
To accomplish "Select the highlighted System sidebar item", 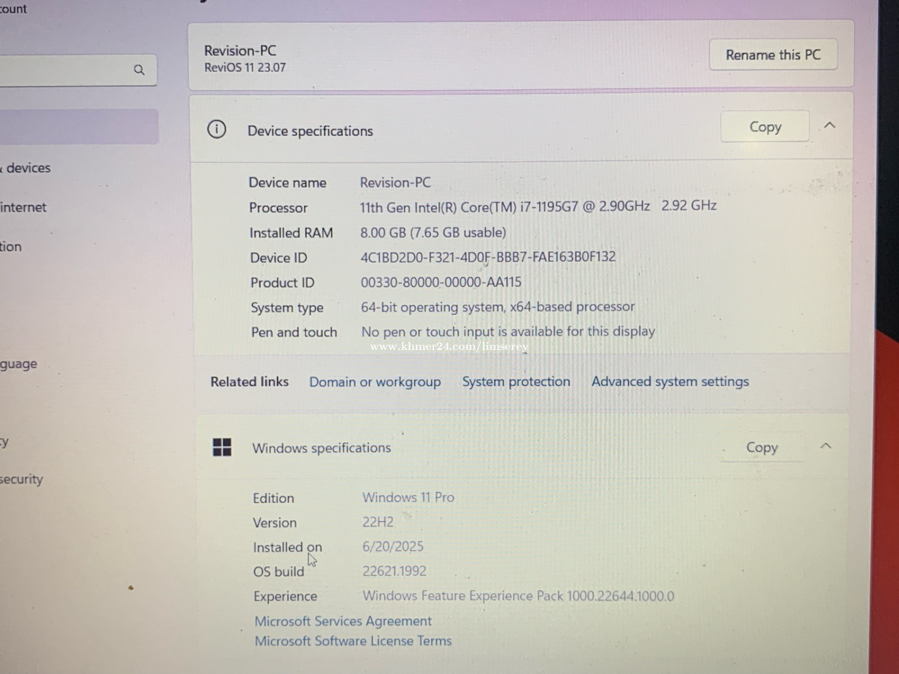I will [x=78, y=126].
